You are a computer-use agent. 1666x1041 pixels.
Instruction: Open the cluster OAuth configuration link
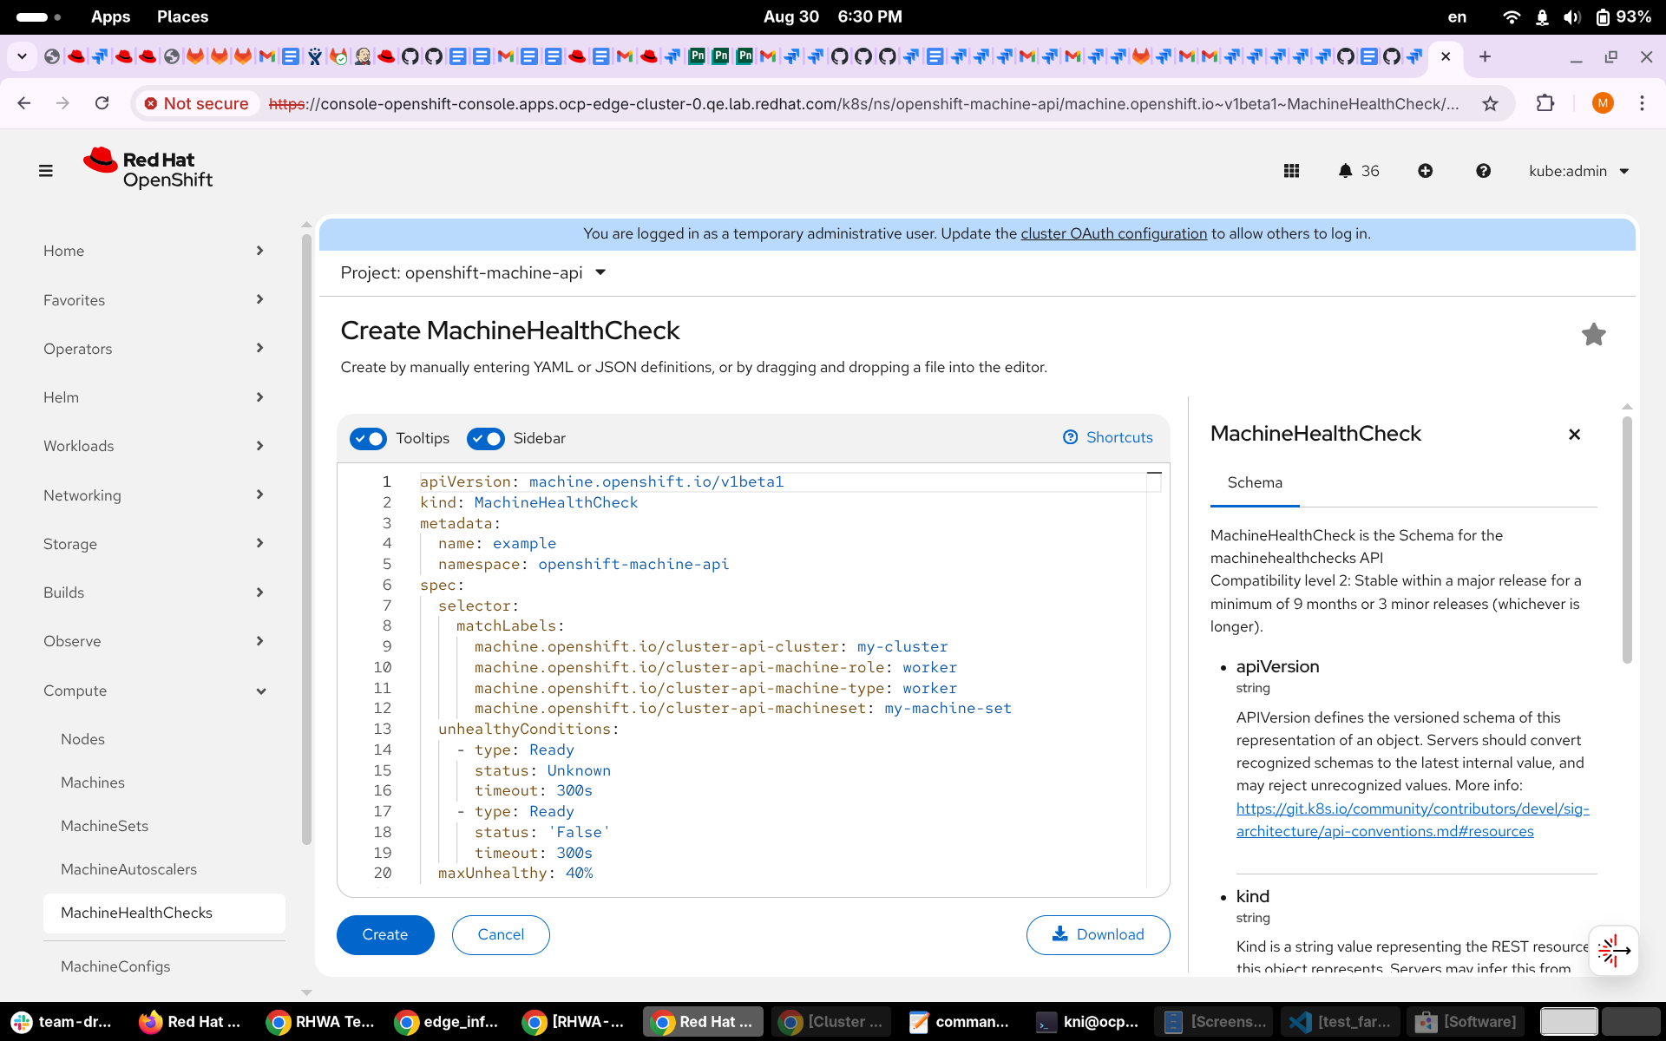[1113, 233]
